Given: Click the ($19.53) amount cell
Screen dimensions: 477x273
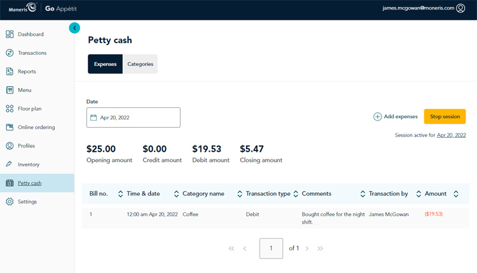Looking at the screenshot, I should [434, 214].
